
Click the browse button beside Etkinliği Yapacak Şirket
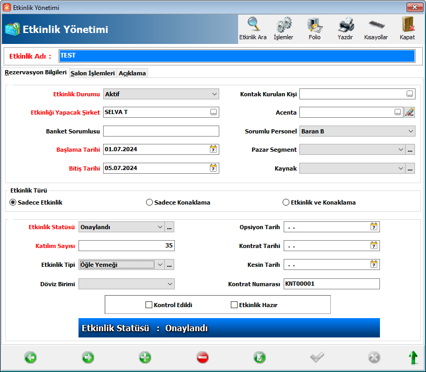click(x=214, y=112)
